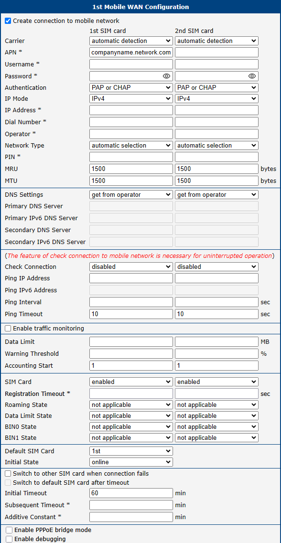The width and height of the screenshot is (281, 543).
Task: Click 2nd SIM APN field
Action: [216, 52]
